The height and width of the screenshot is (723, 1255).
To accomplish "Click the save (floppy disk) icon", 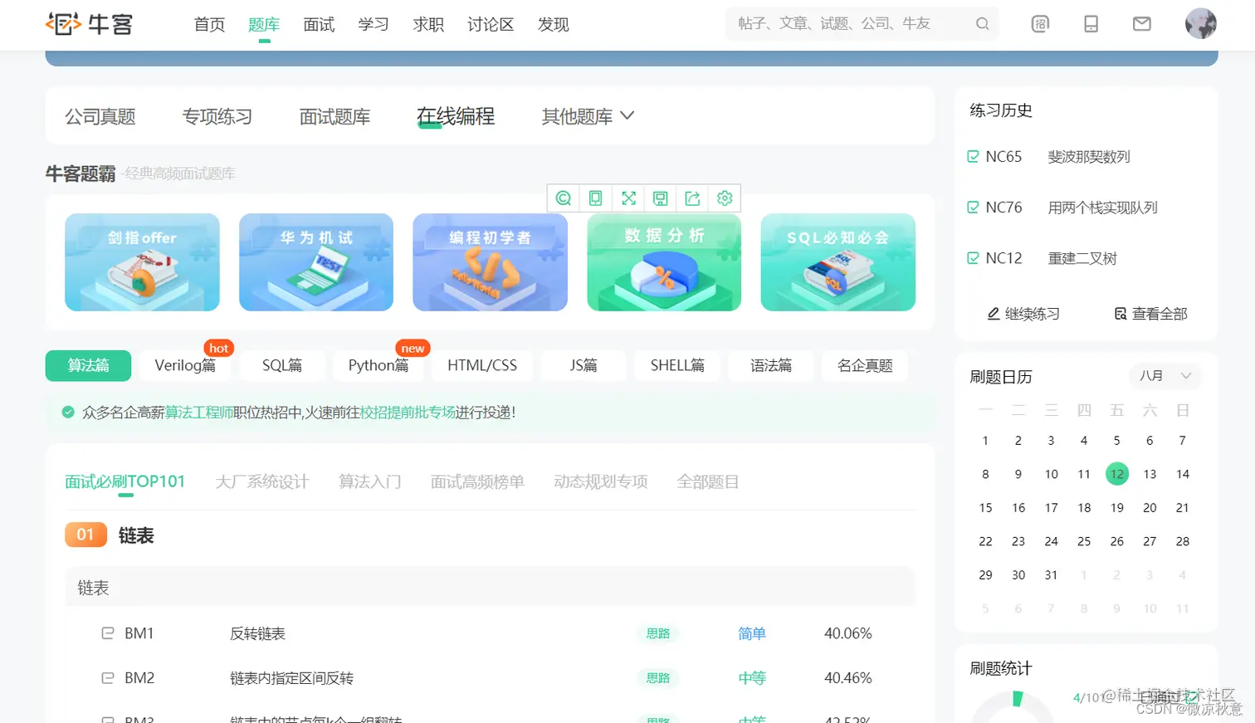I will pyautogui.click(x=661, y=198).
